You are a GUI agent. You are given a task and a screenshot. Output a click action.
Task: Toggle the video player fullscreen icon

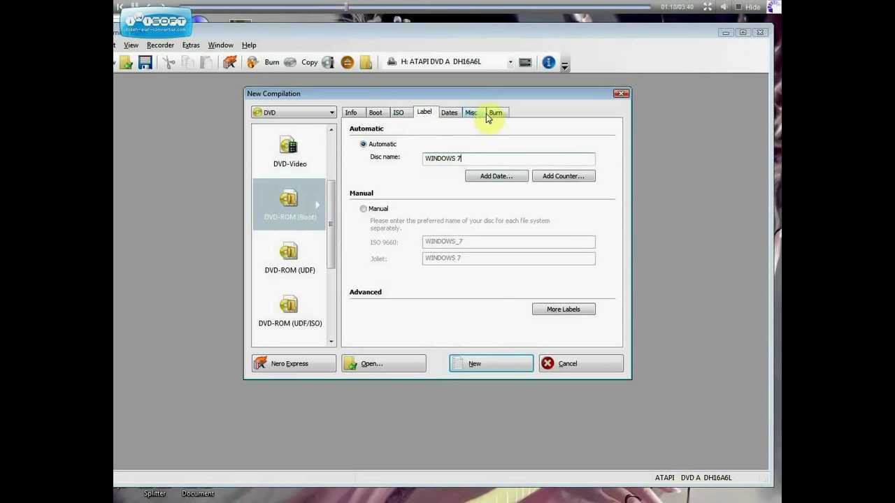point(708,7)
